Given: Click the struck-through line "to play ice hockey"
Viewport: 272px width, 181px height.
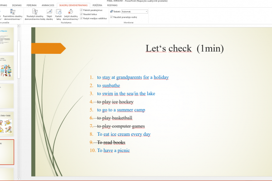Looking at the screenshot, I should pos(115,102).
